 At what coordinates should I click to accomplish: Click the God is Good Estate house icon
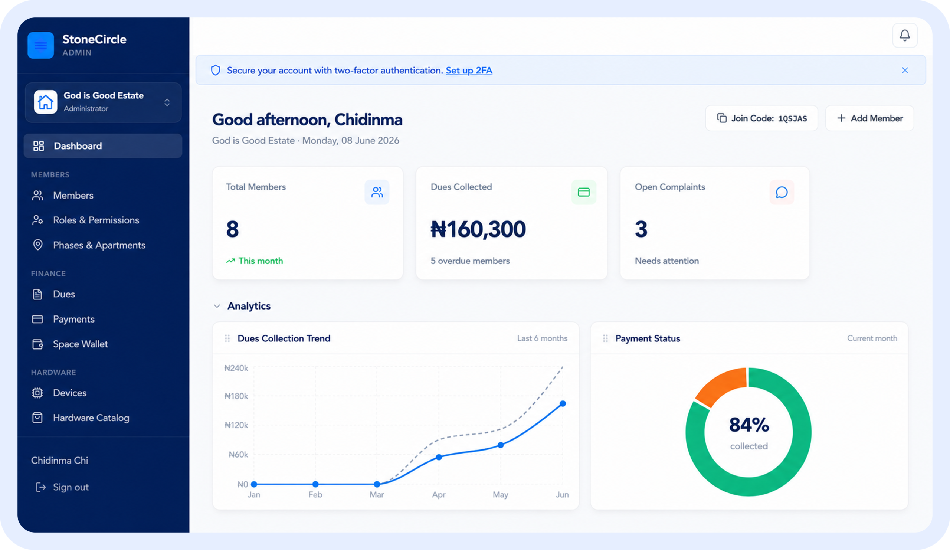[x=46, y=102]
